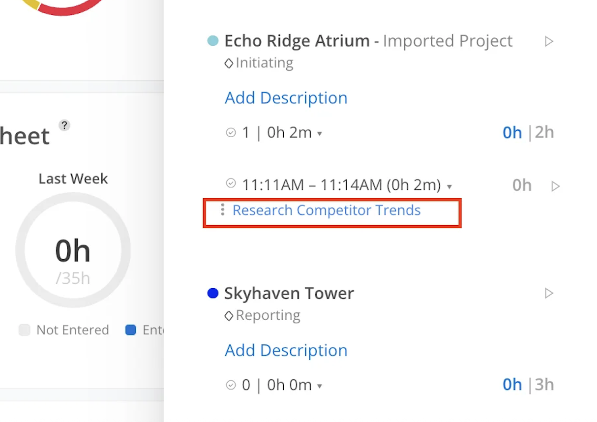Viewport: 597px width, 422px height.
Task: Add Description for Skyhaven Tower
Action: point(286,350)
